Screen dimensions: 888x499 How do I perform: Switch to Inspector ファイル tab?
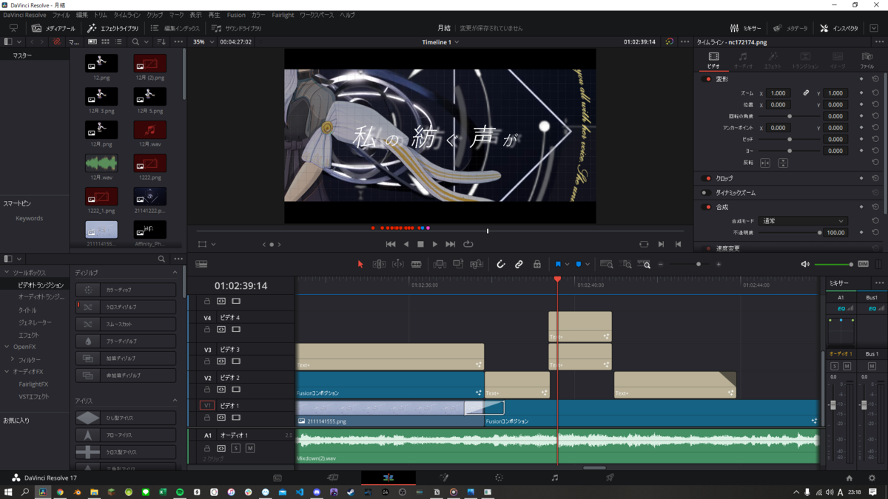click(x=867, y=61)
